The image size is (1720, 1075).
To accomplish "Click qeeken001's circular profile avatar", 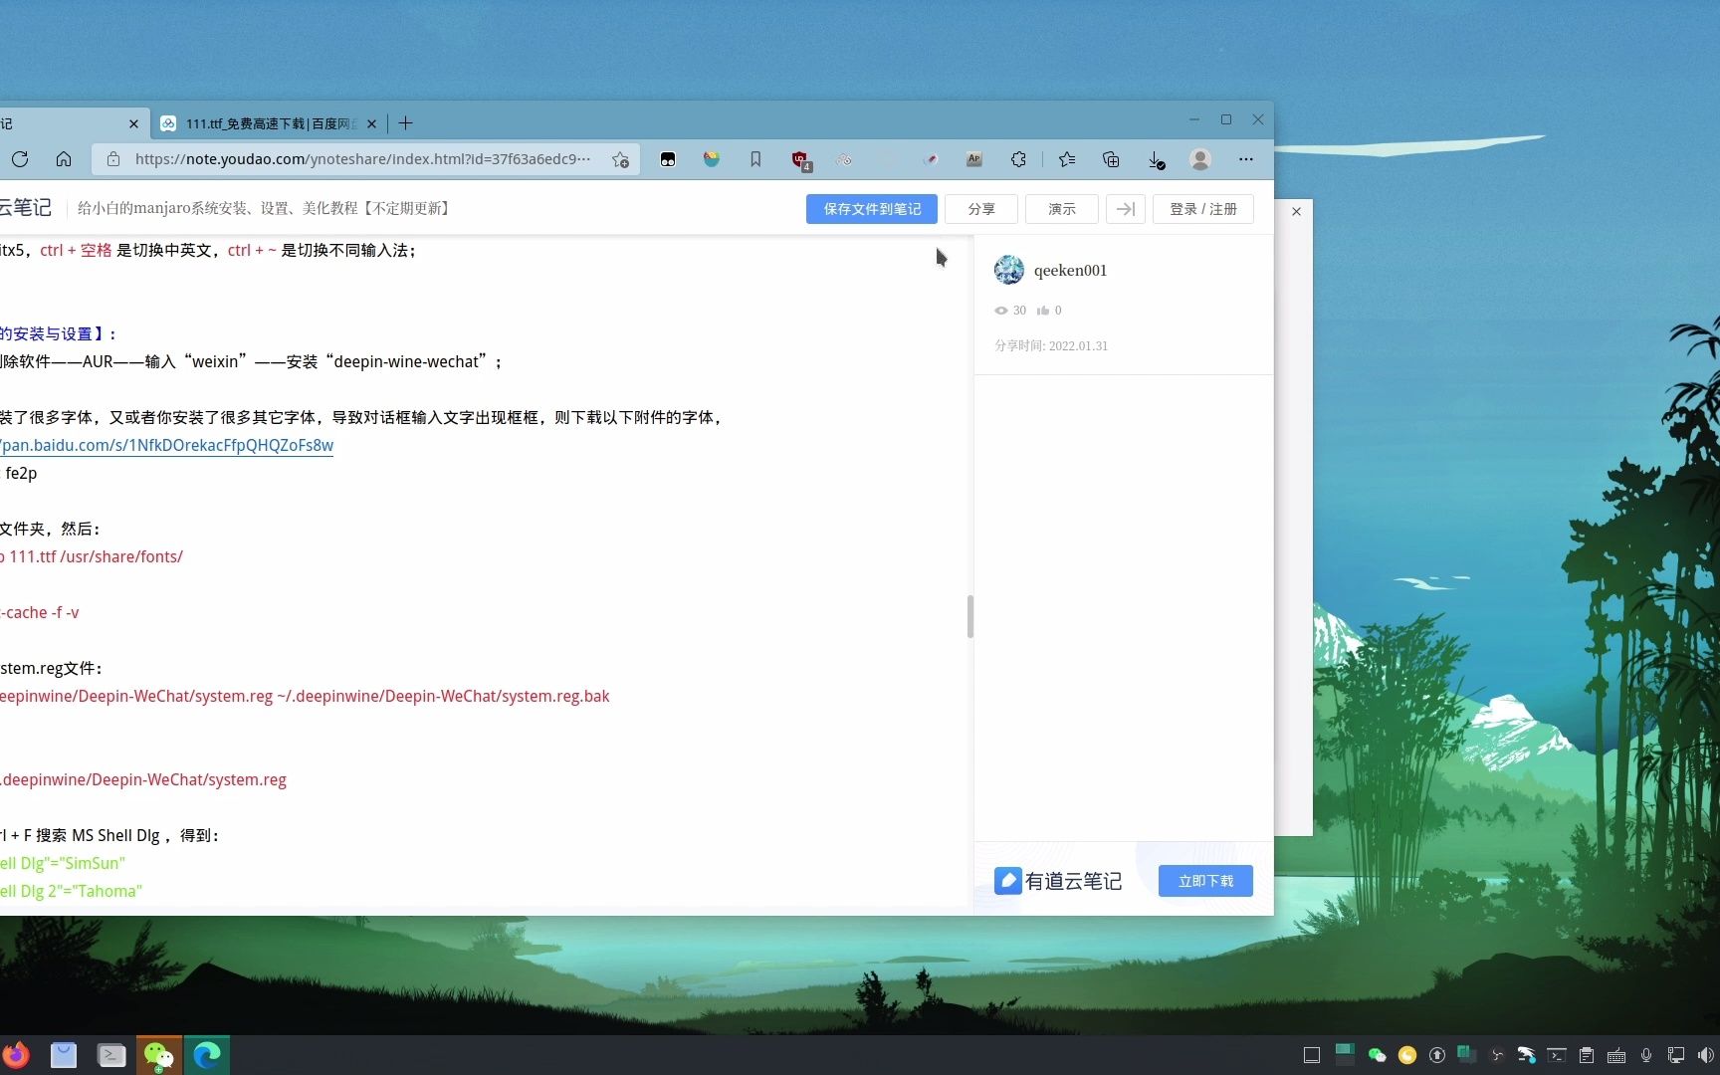I will tap(1008, 270).
